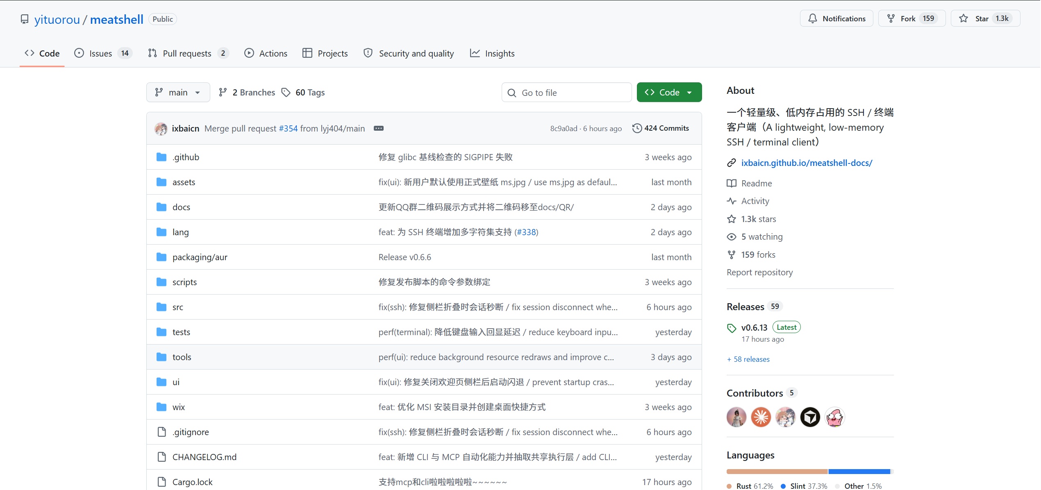Image resolution: width=1041 pixels, height=490 pixels.
Task: Open the wix folder icon
Action: [x=161, y=407]
